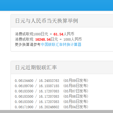Select the rate 16.15587185
Screen dimensions: 113x113
click(49, 86)
